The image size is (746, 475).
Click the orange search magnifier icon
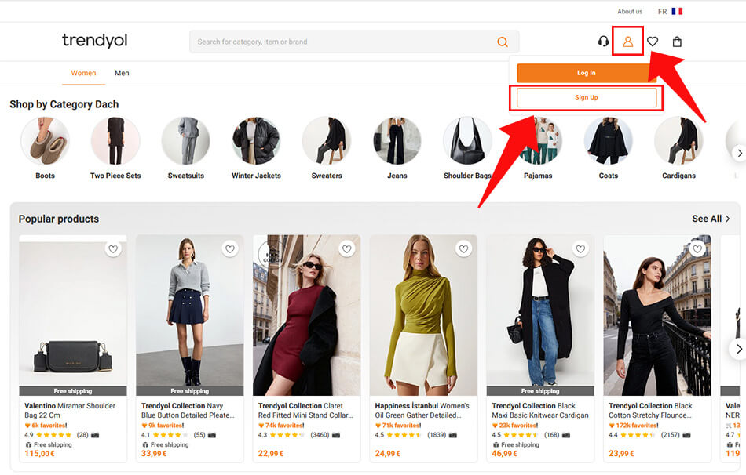[x=503, y=42]
